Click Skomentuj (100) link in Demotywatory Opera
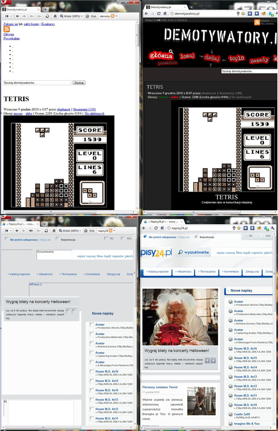The width and height of the screenshot is (278, 431). click(x=84, y=109)
